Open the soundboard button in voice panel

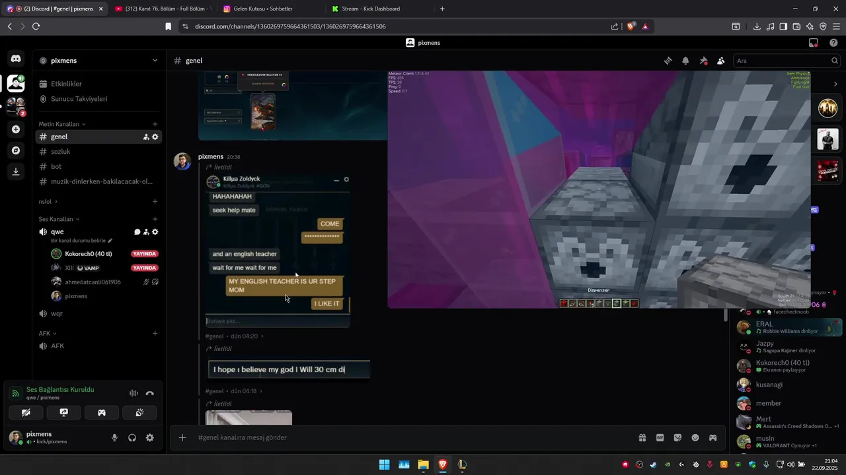pos(139,412)
